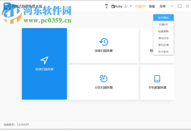Viewport: 191px width, 131px height.
Task: Click the 深度扫描恢复 label
Action: [x=104, y=51]
